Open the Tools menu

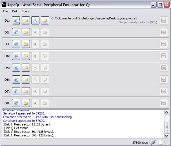click(x=25, y=11)
